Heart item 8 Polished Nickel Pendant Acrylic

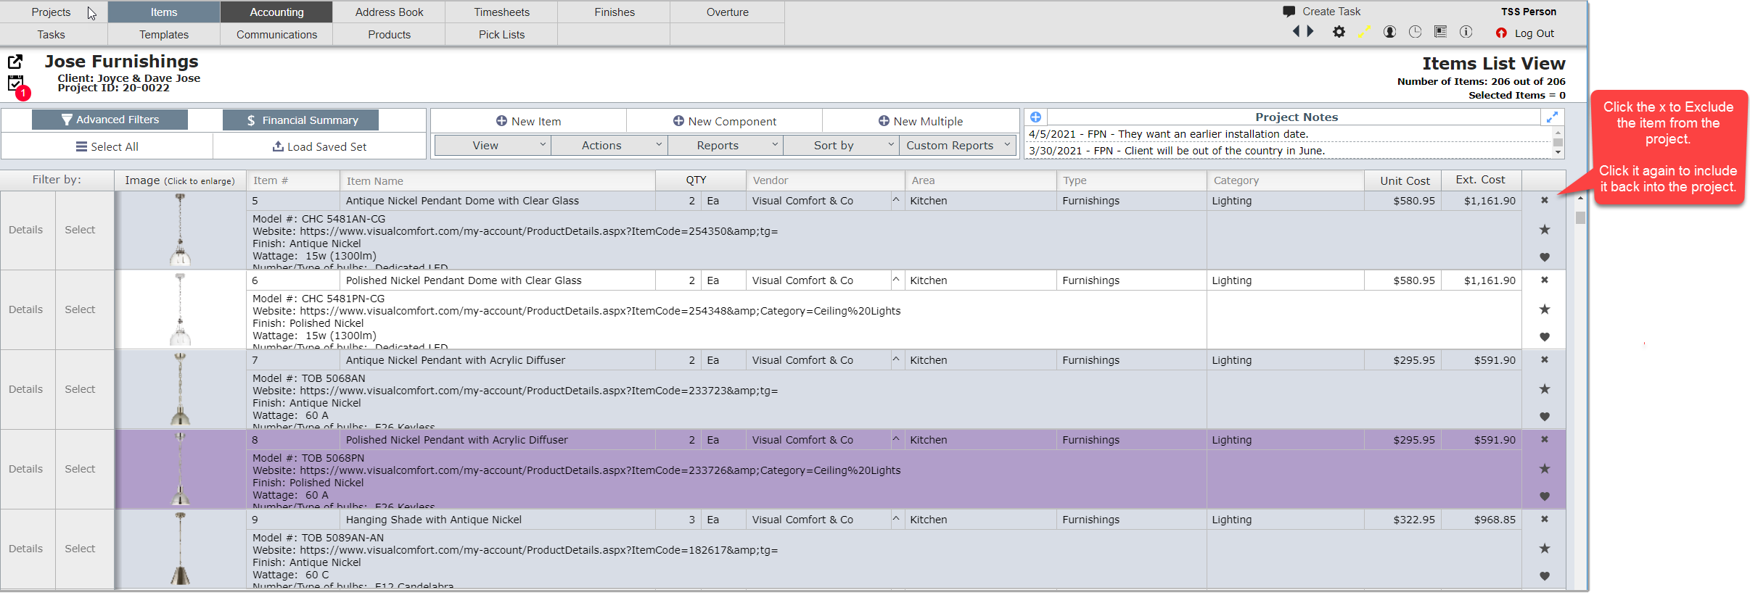coord(1545,496)
